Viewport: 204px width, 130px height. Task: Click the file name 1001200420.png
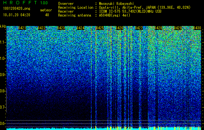tap(17, 9)
